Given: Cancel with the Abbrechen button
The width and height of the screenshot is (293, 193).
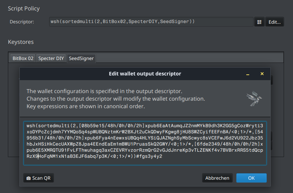Looking at the screenshot, I should tap(217, 178).
